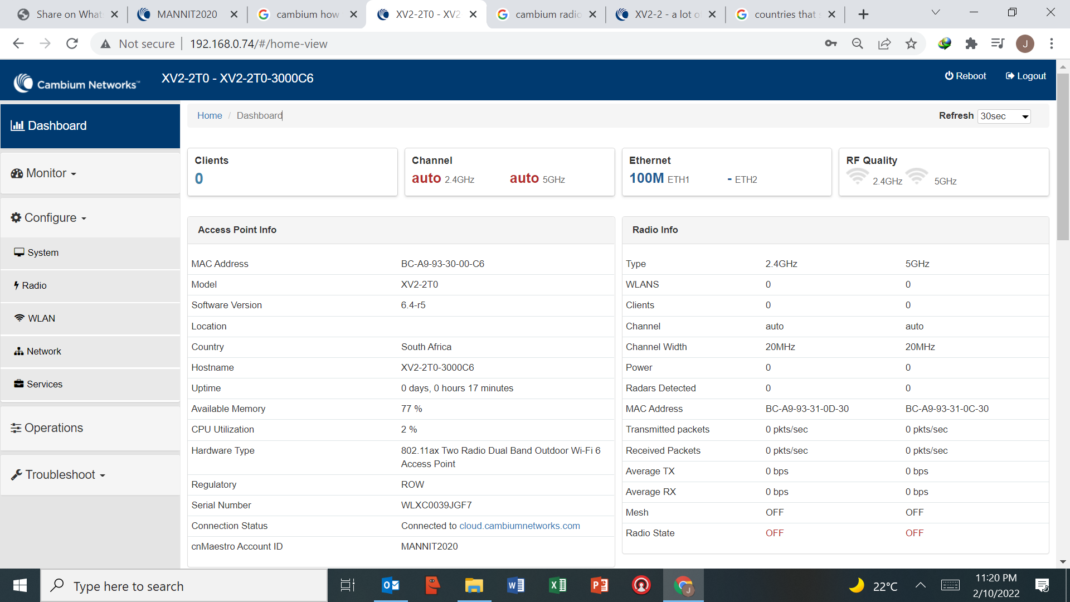Open the System settings page
This screenshot has width=1070, height=602.
(43, 253)
